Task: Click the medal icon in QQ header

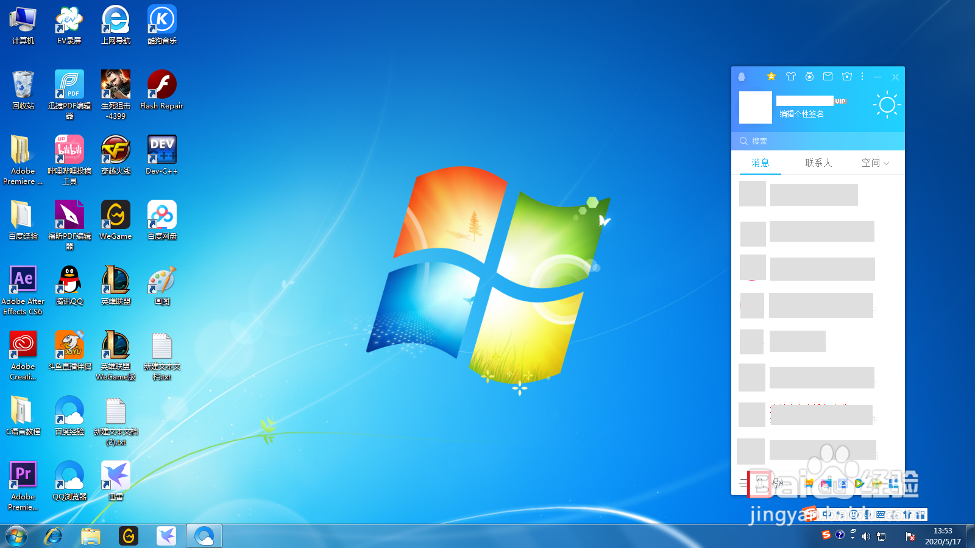Action: click(809, 76)
